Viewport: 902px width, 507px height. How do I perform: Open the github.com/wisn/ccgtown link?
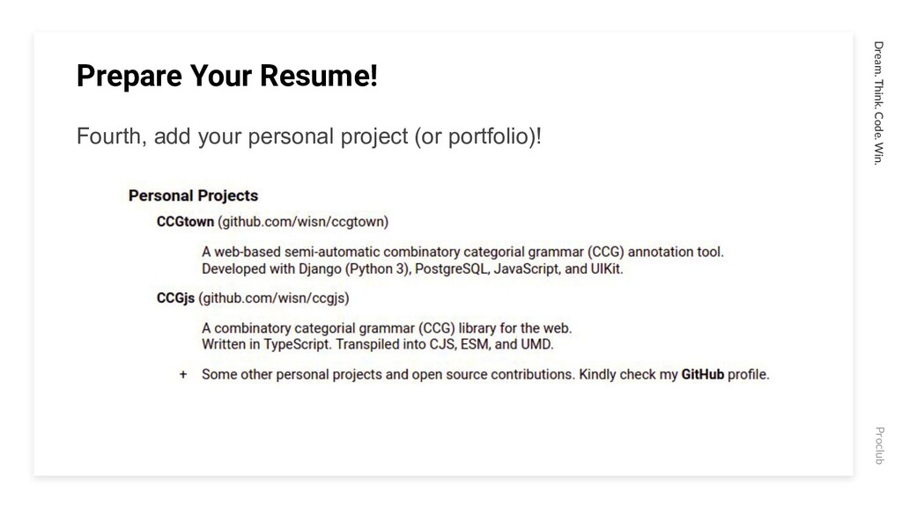[x=303, y=222]
